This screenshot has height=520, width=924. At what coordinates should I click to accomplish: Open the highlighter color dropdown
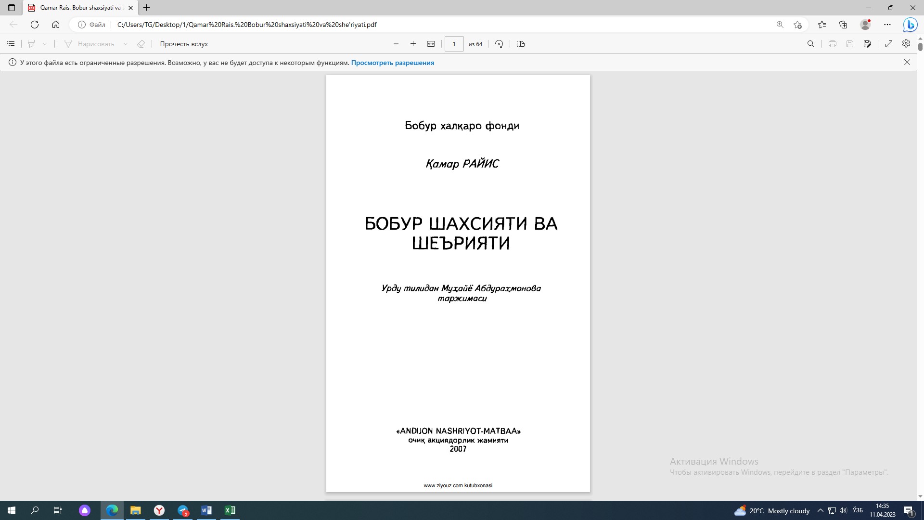(45, 44)
